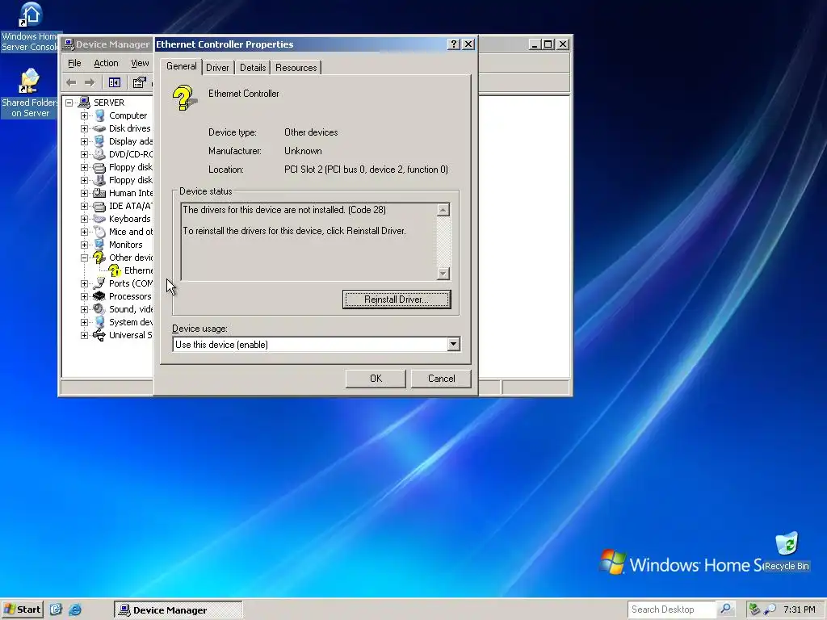This screenshot has height=620, width=827.
Task: Select the first Floppy disk tree entry icon
Action: click(99, 167)
